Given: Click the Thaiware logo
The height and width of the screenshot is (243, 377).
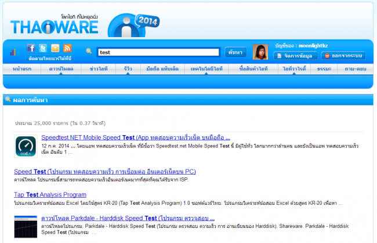Looking at the screenshot, I should pyautogui.click(x=55, y=24).
